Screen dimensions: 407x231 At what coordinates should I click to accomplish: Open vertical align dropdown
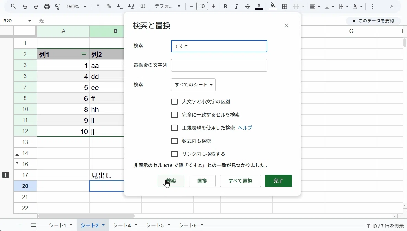[329, 7]
